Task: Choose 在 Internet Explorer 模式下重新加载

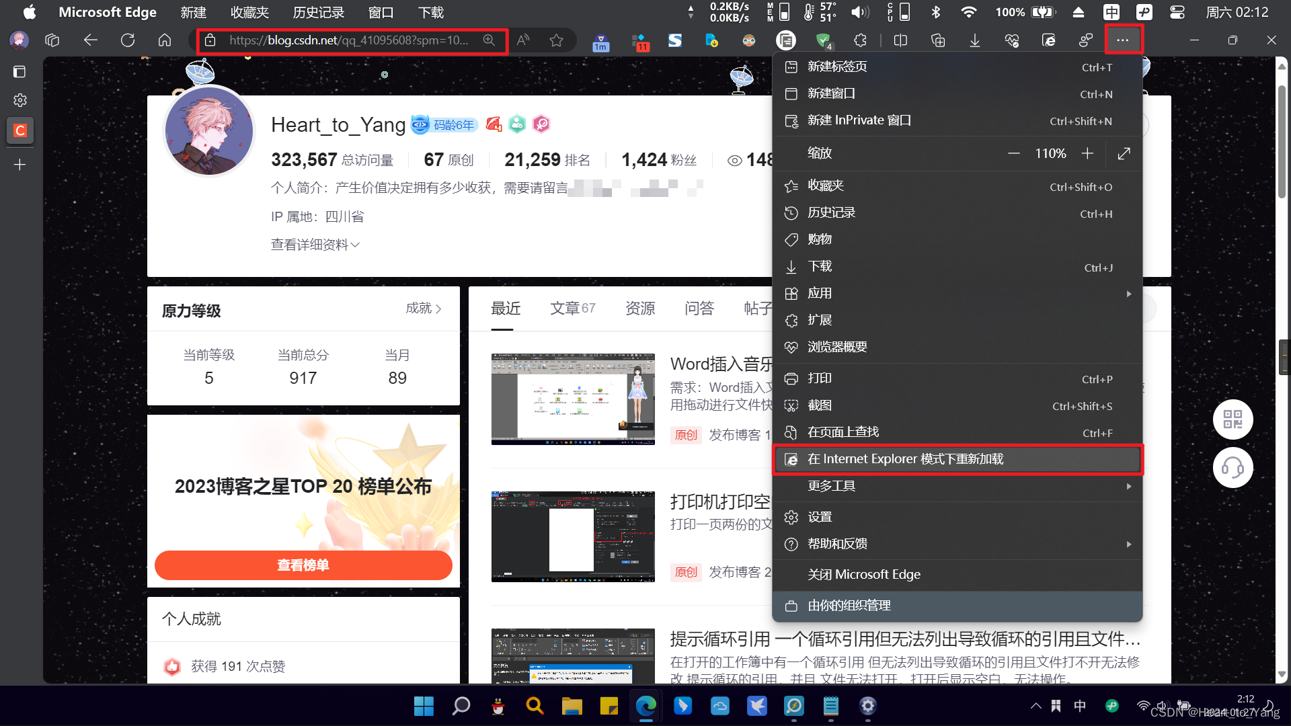Action: [957, 459]
